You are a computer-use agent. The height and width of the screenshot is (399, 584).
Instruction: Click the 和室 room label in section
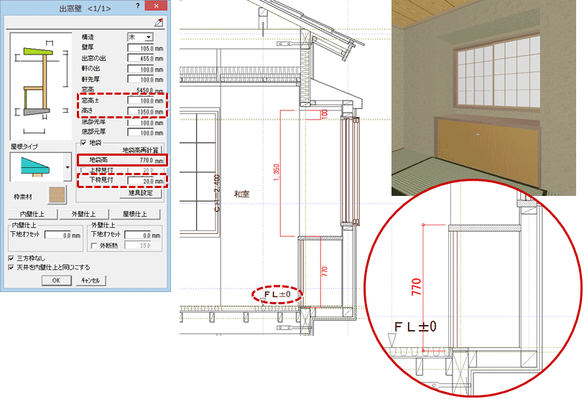coord(241,194)
